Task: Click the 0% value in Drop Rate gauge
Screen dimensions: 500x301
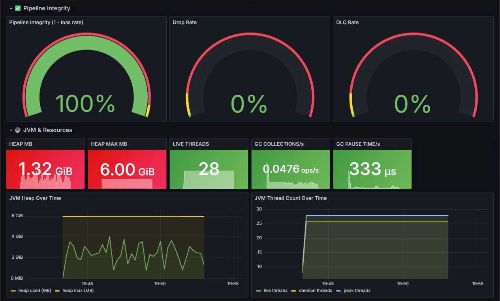Action: (249, 104)
